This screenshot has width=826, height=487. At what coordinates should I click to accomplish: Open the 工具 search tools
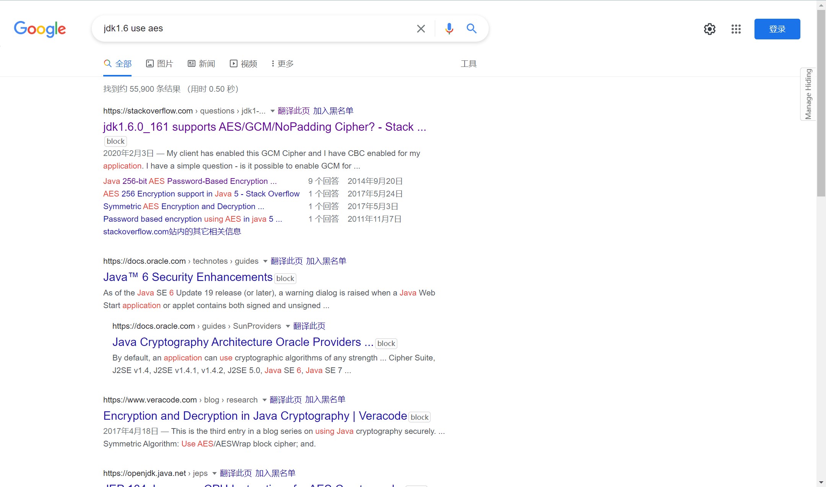click(x=468, y=64)
